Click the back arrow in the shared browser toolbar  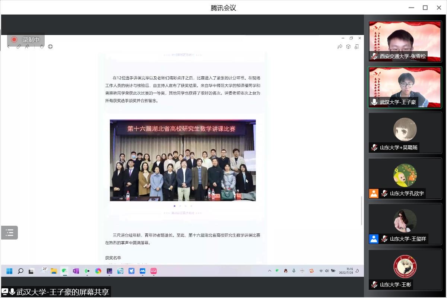tap(9, 47)
